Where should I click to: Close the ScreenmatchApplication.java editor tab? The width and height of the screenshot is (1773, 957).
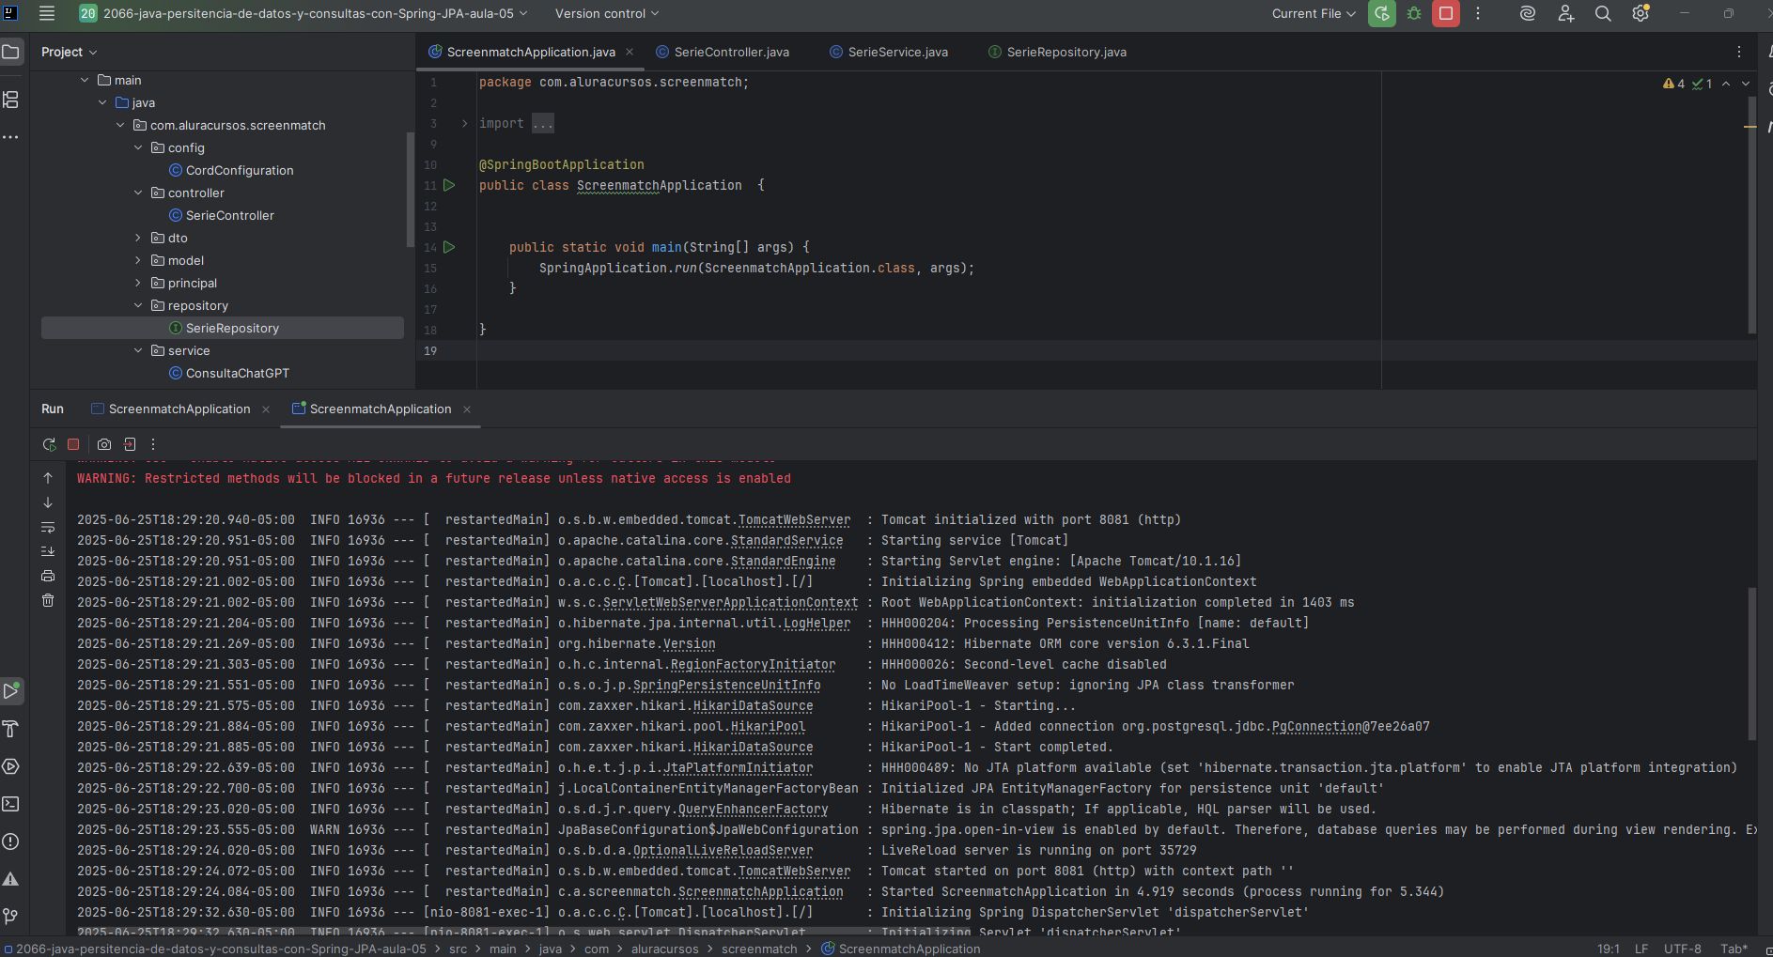click(630, 52)
